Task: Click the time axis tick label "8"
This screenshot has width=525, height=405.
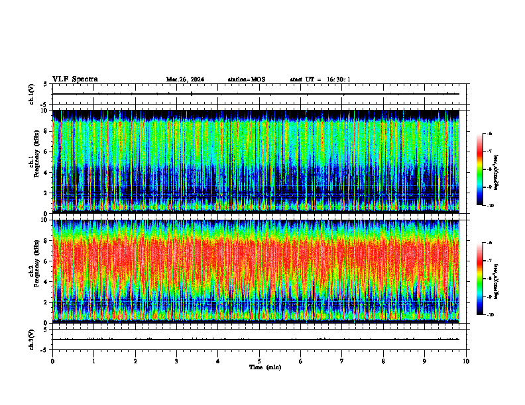Action: coord(383,361)
